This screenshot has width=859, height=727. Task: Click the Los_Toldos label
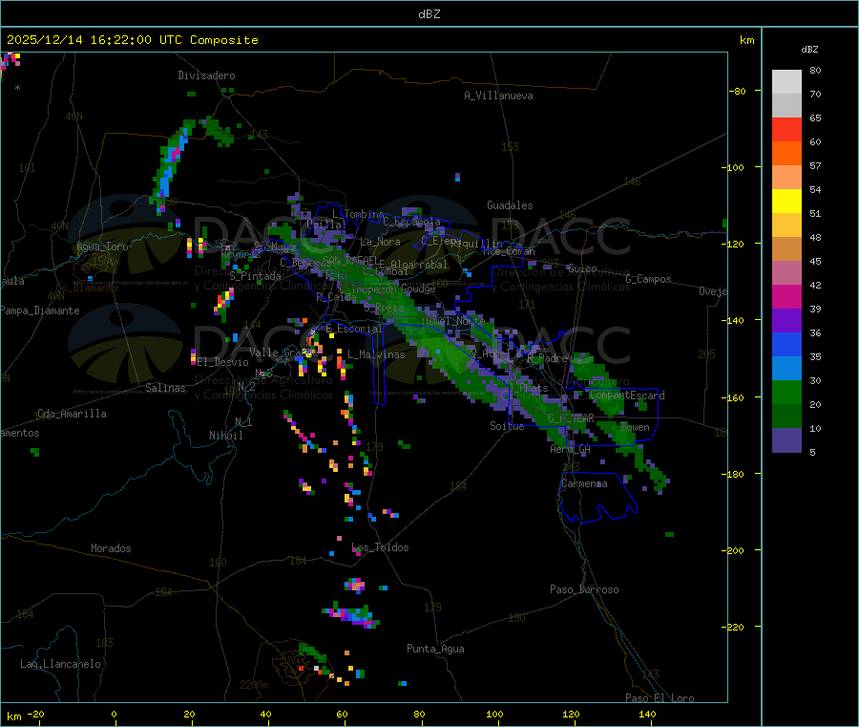(x=380, y=547)
